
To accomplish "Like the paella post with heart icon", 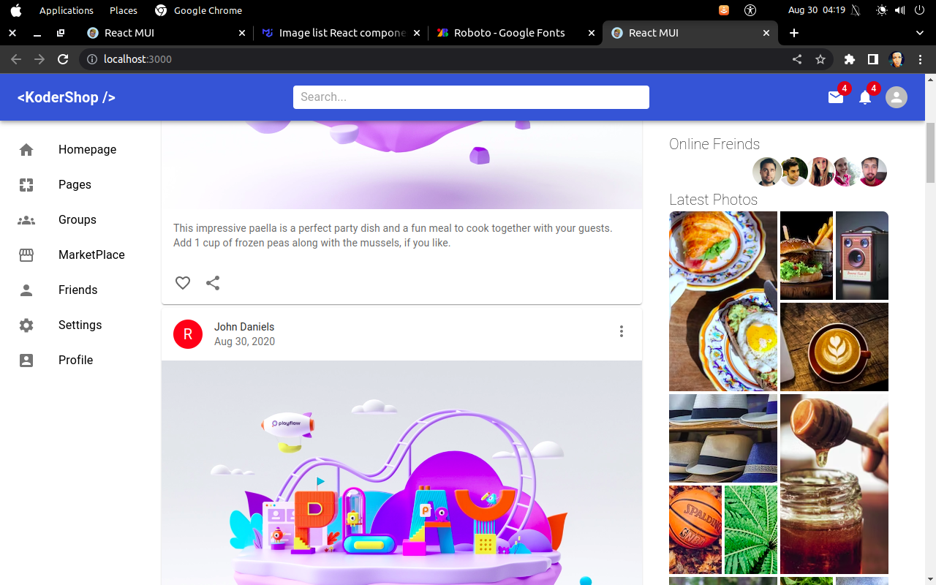I will point(183,282).
